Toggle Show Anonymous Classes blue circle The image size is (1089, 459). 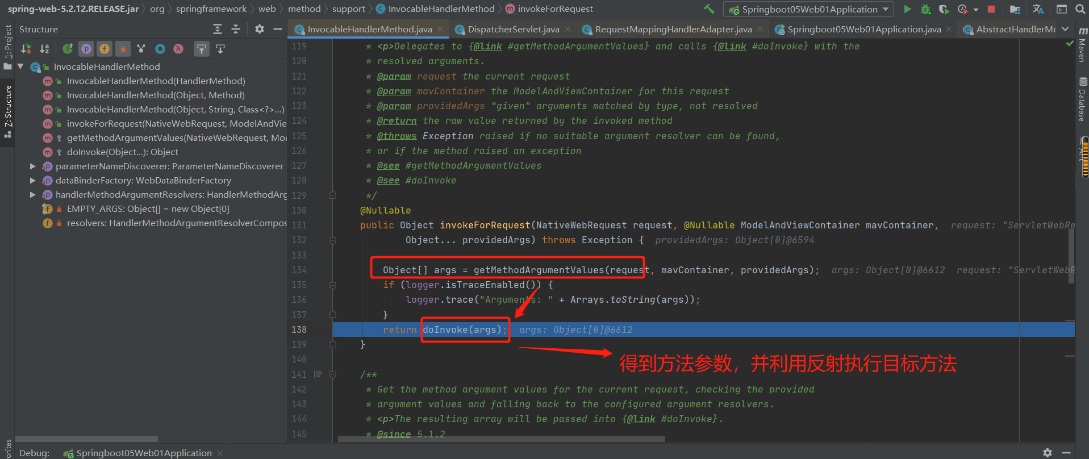(160, 49)
